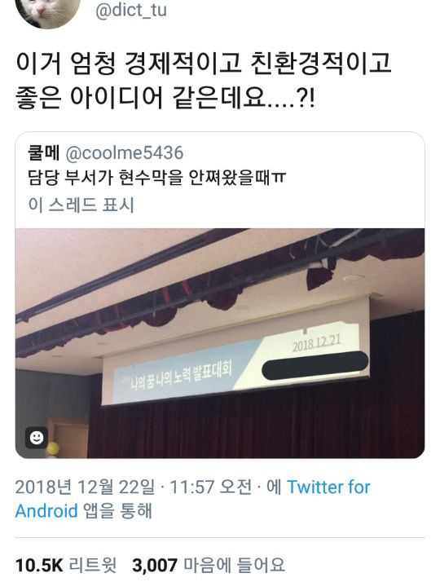The image size is (440, 582).
Task: Click the @coolme5436 handle
Action: pyautogui.click(x=125, y=153)
